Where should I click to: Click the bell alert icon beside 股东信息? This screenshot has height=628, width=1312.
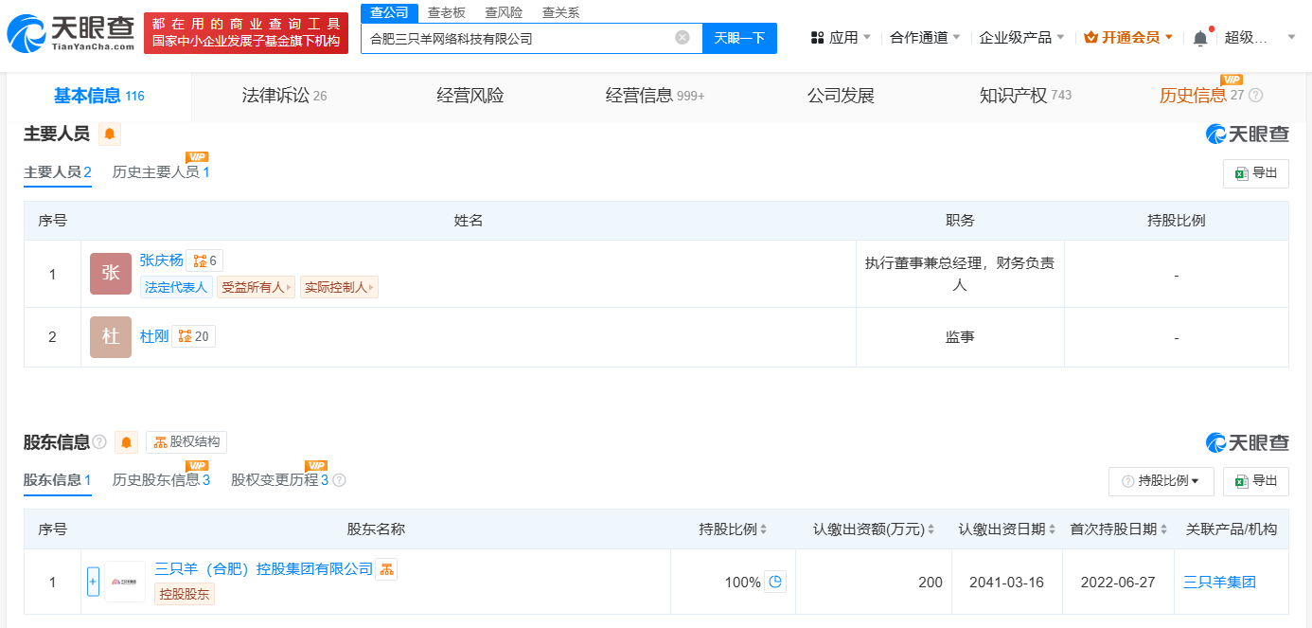(127, 442)
